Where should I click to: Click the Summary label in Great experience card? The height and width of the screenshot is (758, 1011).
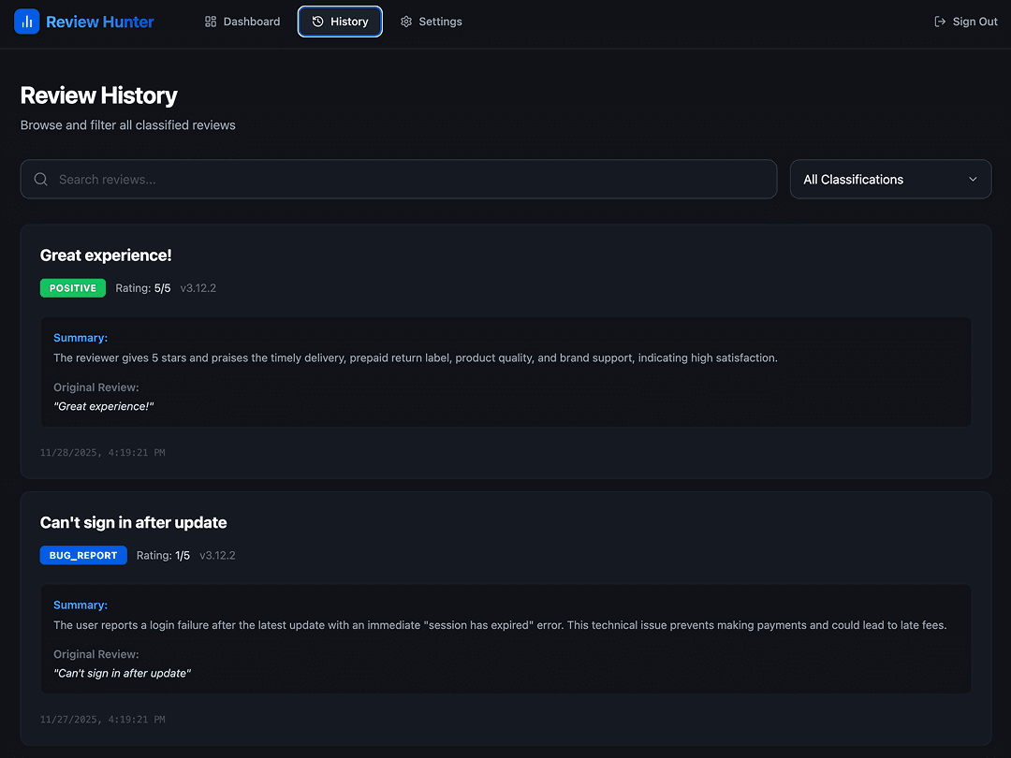coord(81,338)
